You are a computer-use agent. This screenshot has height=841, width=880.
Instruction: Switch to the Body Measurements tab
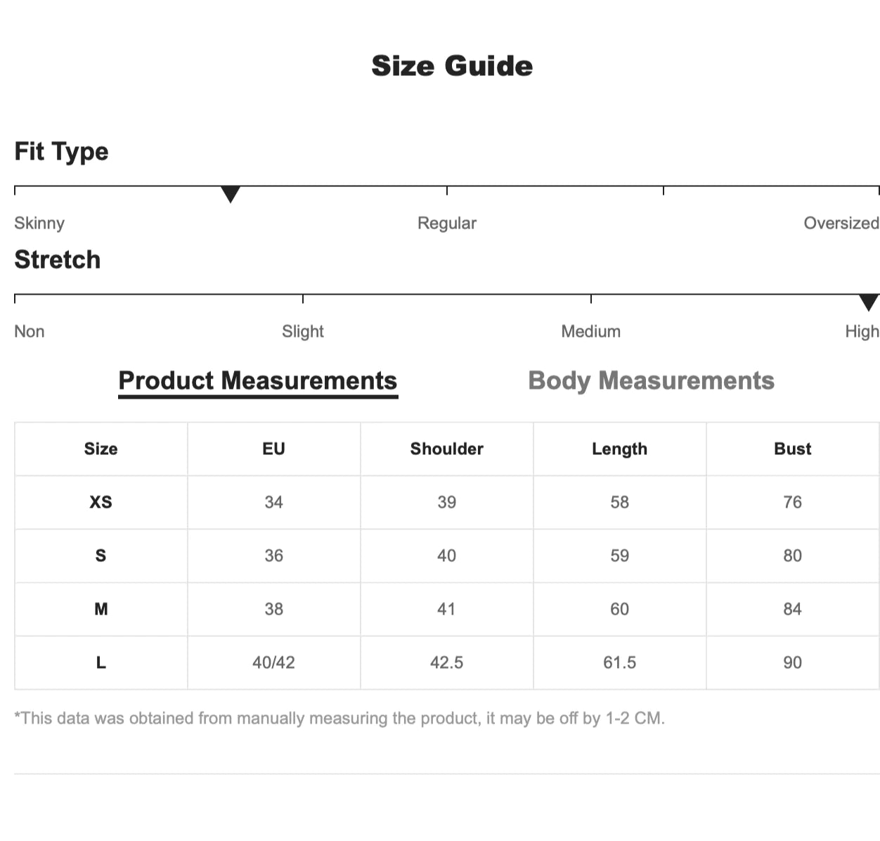coord(651,380)
